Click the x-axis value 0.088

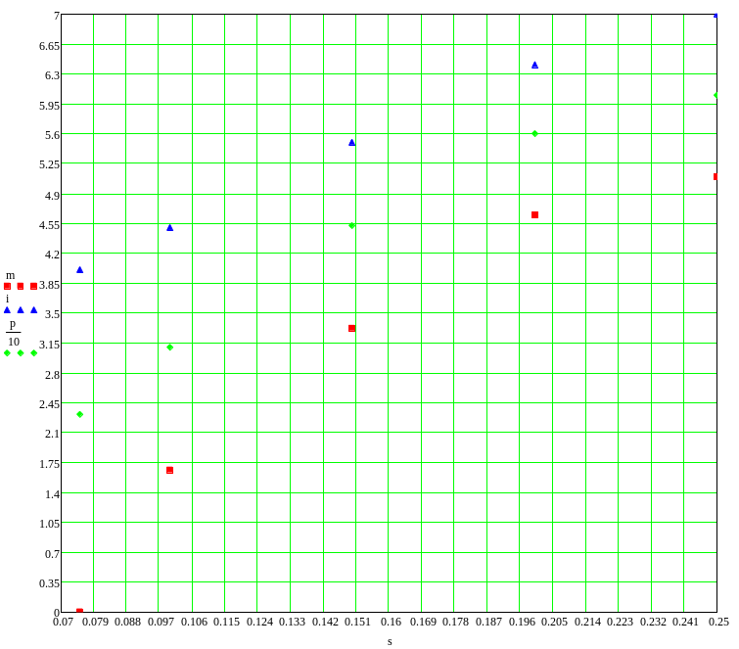127,622
